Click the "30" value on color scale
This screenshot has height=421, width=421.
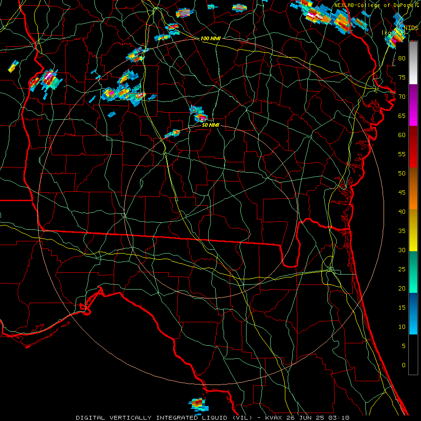[x=402, y=250]
